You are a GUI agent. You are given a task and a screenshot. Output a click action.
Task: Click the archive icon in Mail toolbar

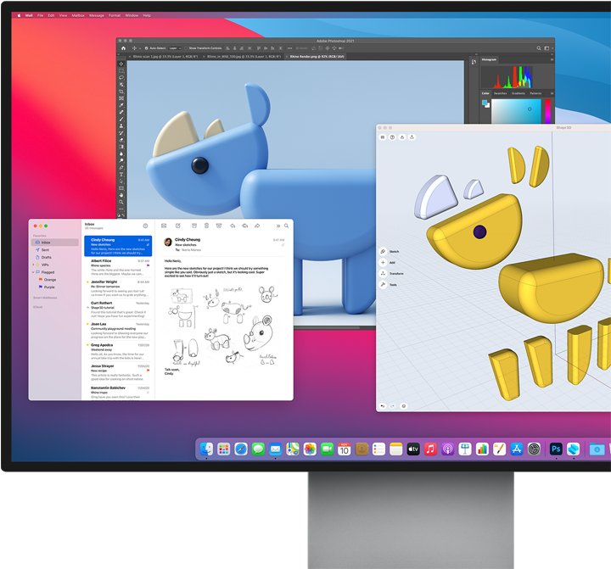(194, 226)
